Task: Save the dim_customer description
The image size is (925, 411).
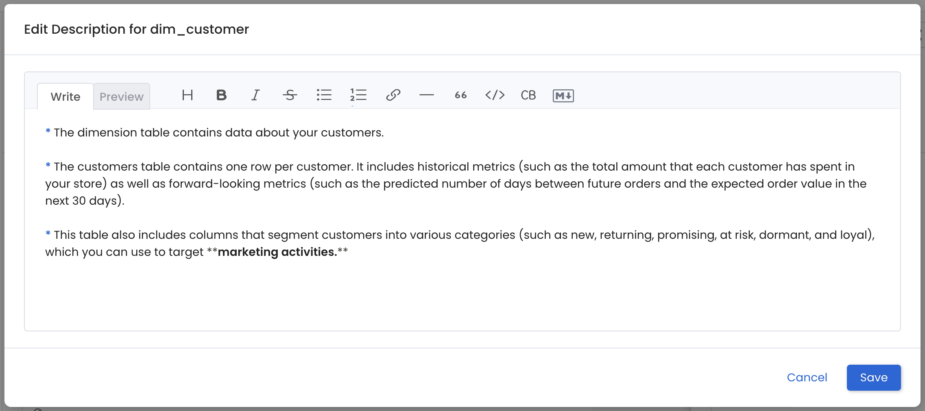Action: point(873,378)
